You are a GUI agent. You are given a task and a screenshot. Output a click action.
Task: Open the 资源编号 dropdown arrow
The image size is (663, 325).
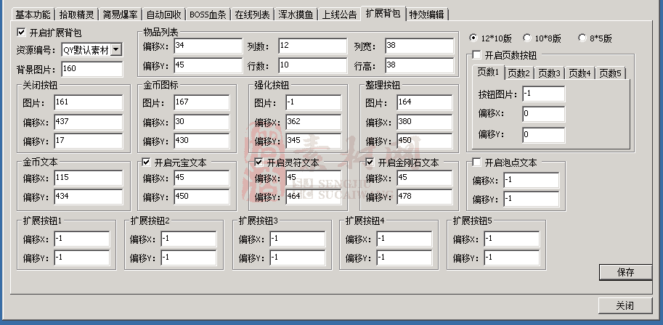click(x=116, y=50)
